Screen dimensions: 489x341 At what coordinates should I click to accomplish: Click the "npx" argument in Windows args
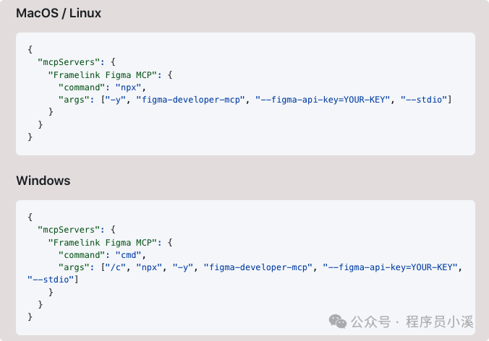(151, 267)
